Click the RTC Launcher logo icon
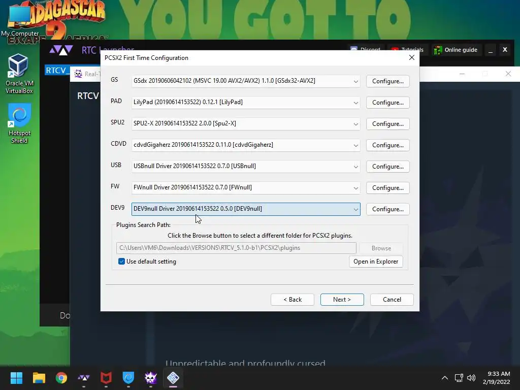Screen dimensions: 520x390 (61, 50)
